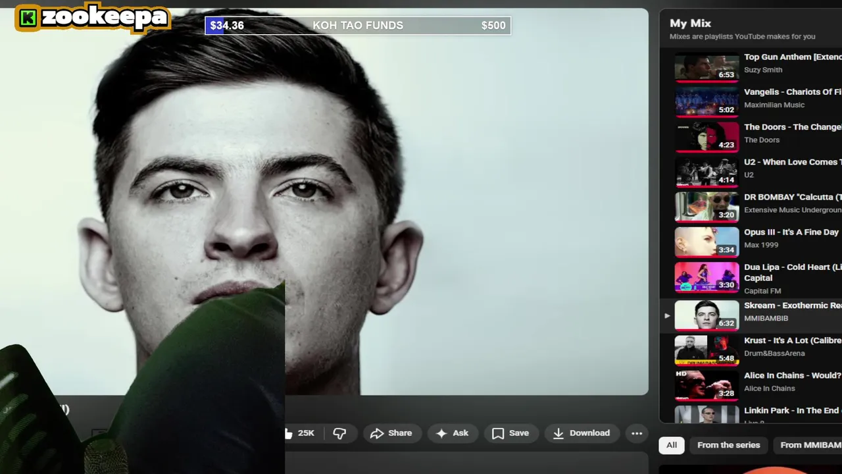Click the Extensive Music Underground channel name

(793, 210)
